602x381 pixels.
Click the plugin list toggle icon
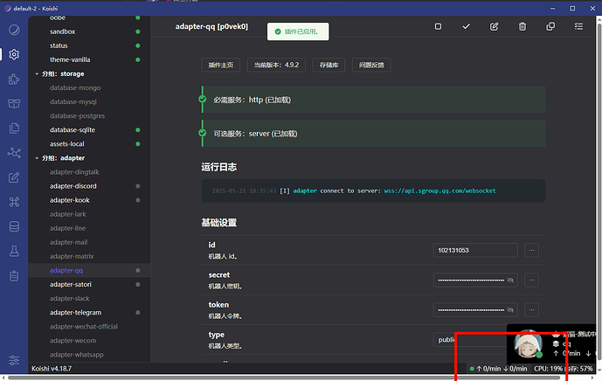(x=578, y=26)
